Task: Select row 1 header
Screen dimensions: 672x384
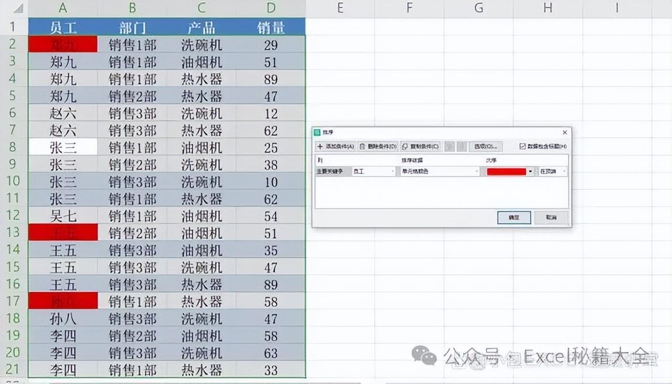Action: tap(14, 27)
